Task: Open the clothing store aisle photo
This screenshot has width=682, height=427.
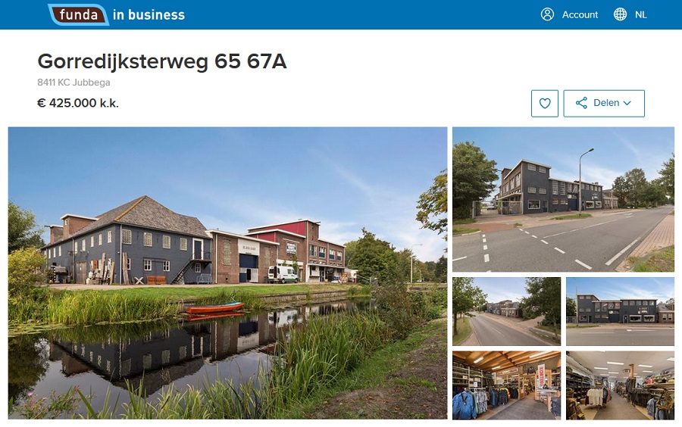Action: [x=620, y=385]
